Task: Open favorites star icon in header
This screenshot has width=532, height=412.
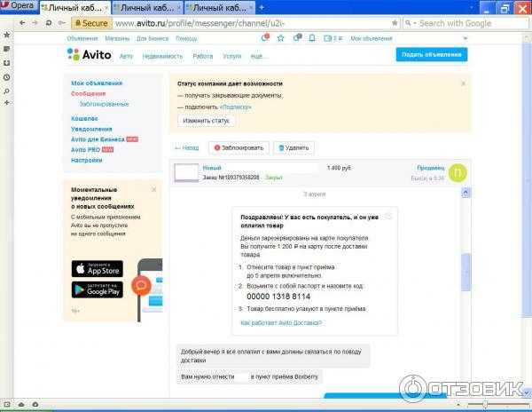Action: (280, 38)
